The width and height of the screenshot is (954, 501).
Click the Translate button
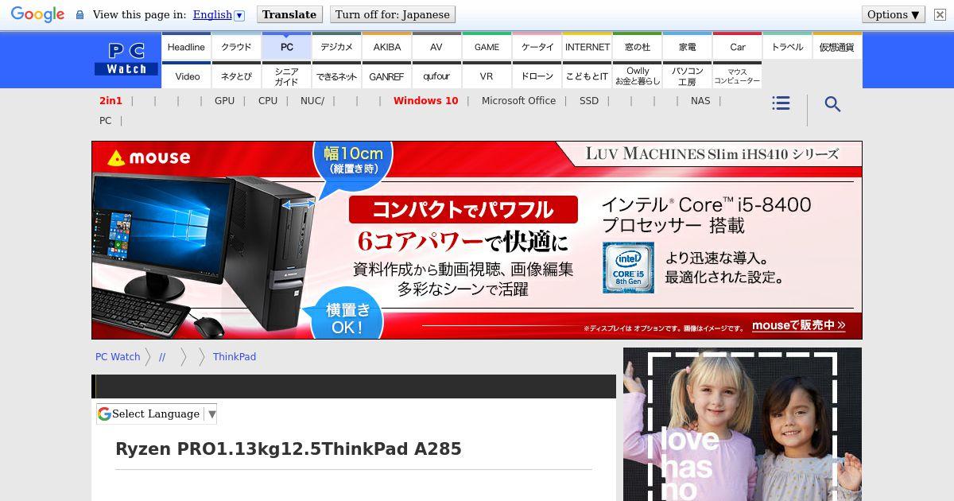(x=289, y=14)
